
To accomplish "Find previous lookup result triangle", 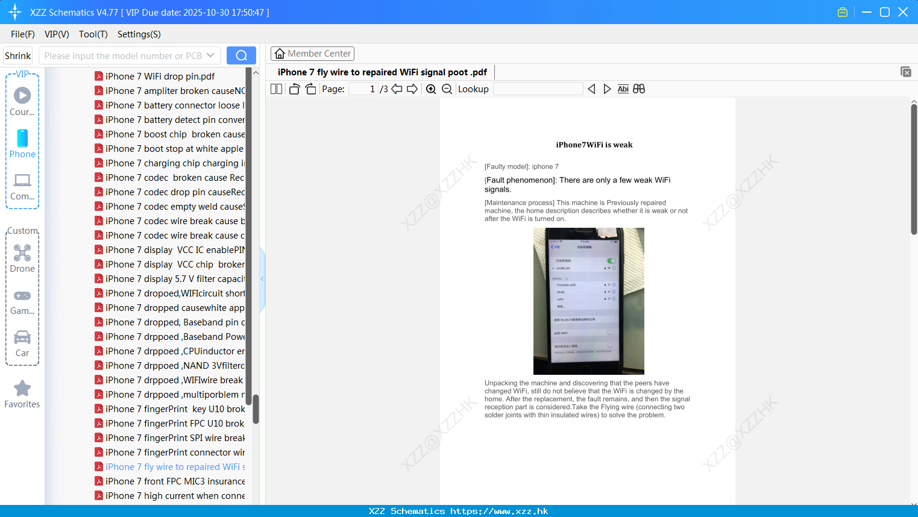I will point(591,89).
